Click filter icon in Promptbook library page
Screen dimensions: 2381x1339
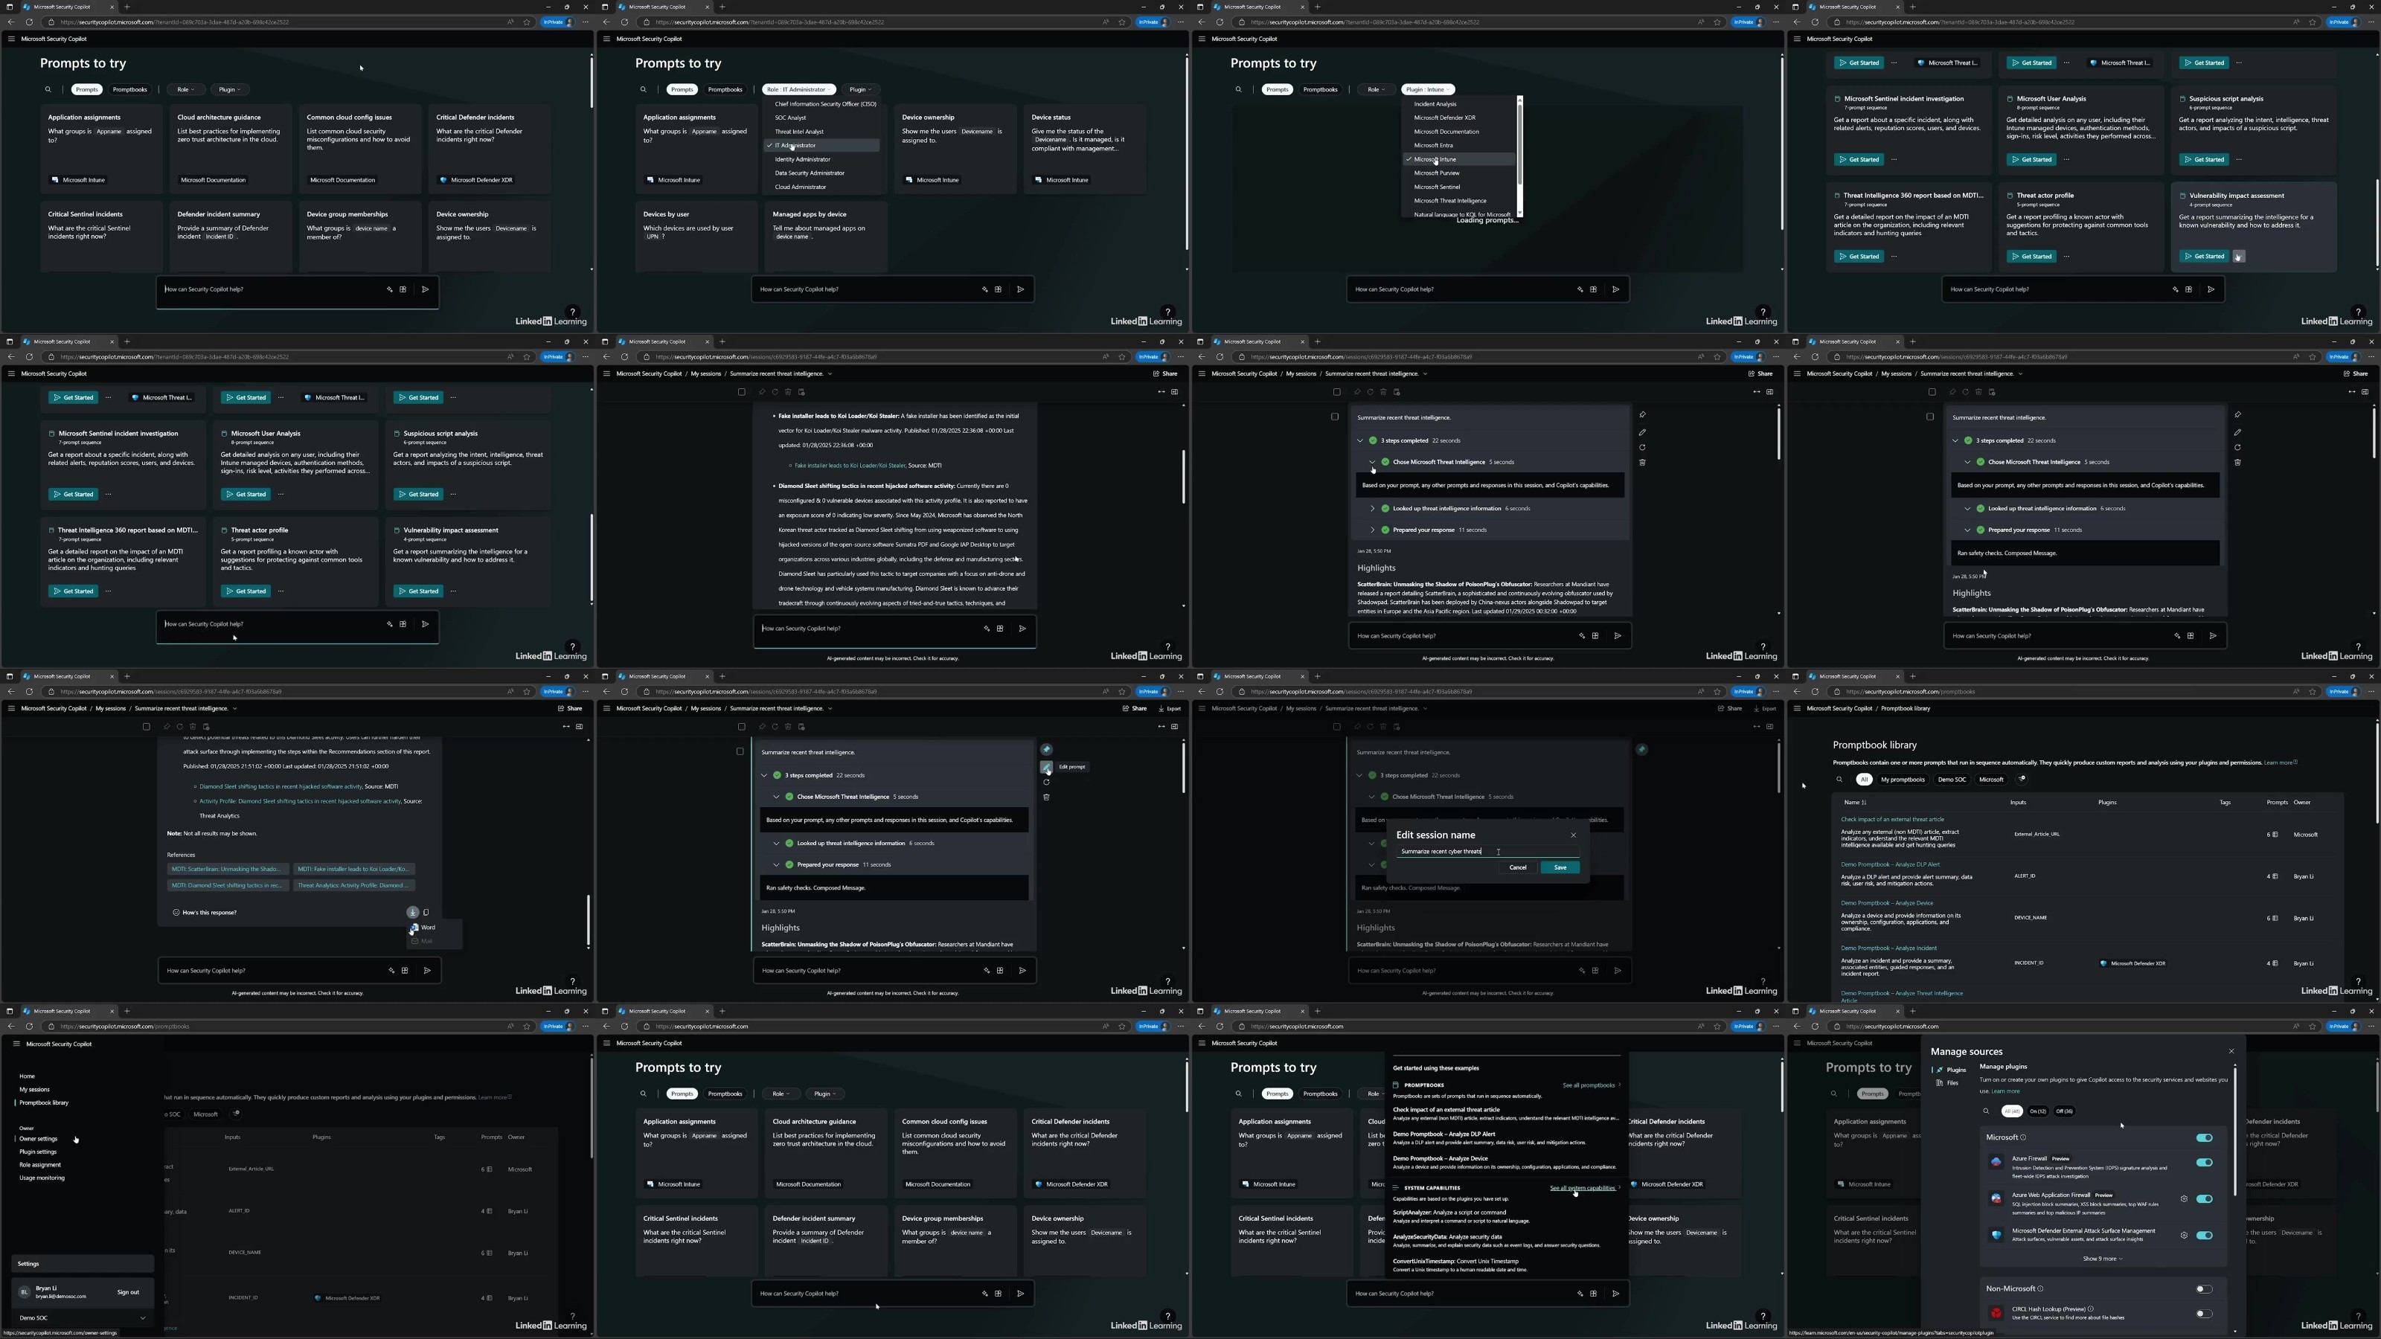coord(2022,778)
